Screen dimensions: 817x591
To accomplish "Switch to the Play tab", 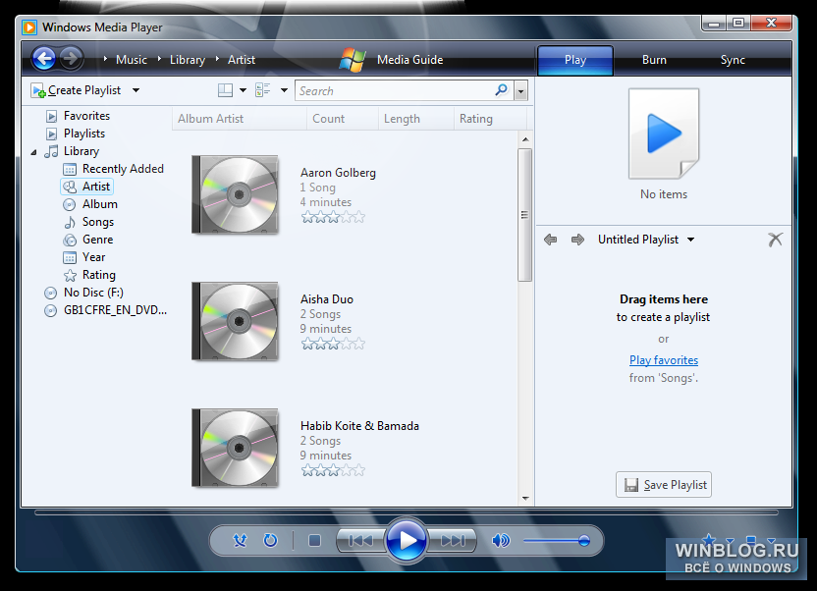I will [575, 60].
